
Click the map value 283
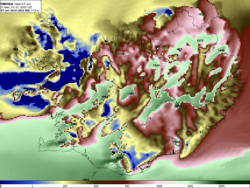tap(187, 93)
